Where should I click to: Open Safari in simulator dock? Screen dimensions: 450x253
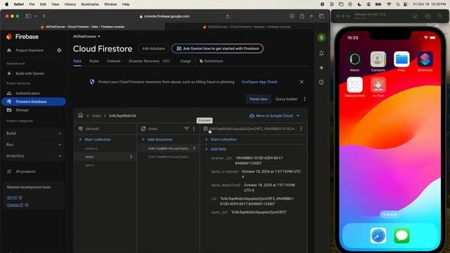point(378,235)
